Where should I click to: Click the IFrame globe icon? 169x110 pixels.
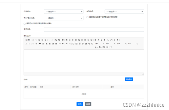pos(92,44)
